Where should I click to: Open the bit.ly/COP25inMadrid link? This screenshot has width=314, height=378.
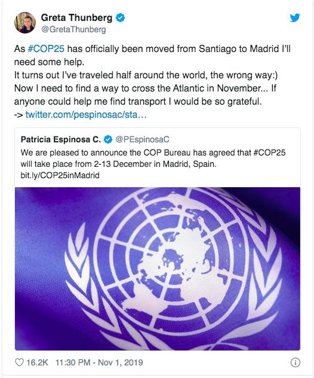(60, 175)
